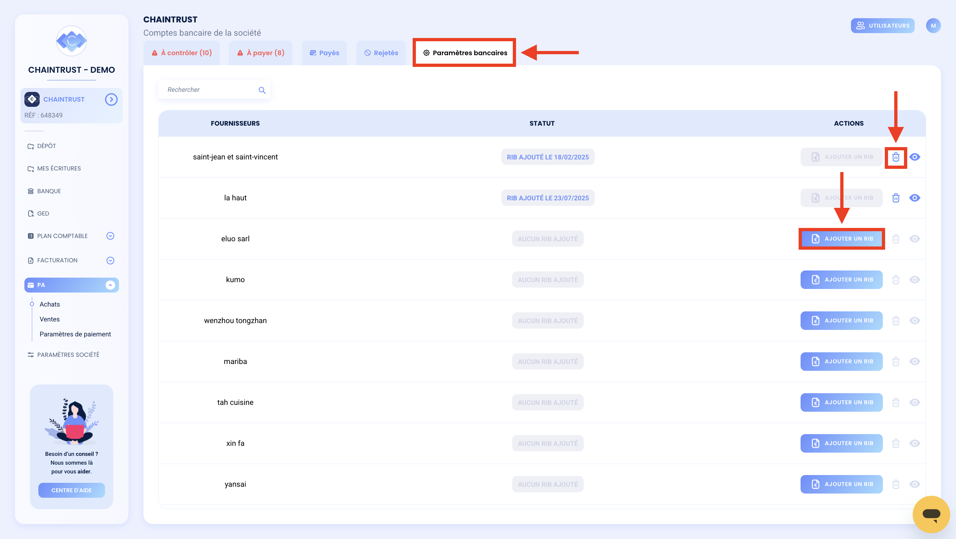The width and height of the screenshot is (956, 539).
Task: Expand the Facturation submenu chevron
Action: pyautogui.click(x=110, y=261)
